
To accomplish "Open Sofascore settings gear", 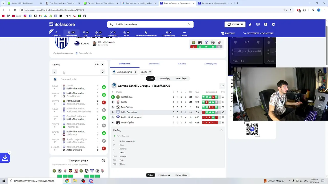I will (273, 25).
